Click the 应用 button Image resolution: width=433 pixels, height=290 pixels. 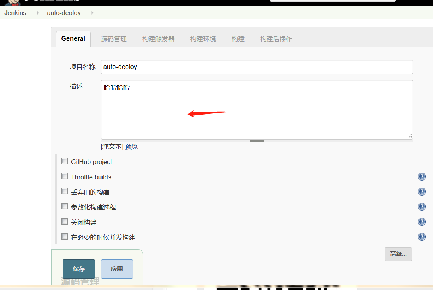117,269
